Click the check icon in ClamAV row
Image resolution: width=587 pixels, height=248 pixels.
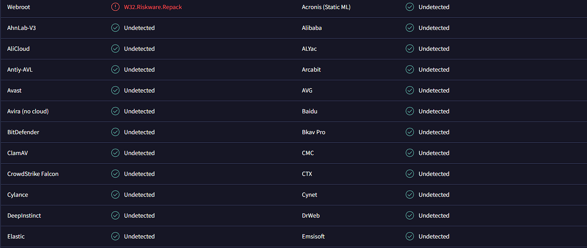(115, 153)
